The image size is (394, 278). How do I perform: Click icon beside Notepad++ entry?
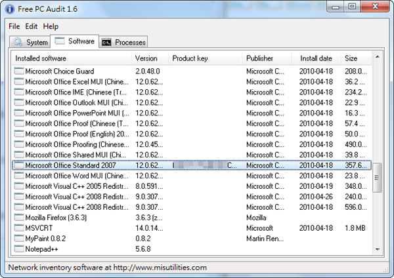tap(19, 248)
